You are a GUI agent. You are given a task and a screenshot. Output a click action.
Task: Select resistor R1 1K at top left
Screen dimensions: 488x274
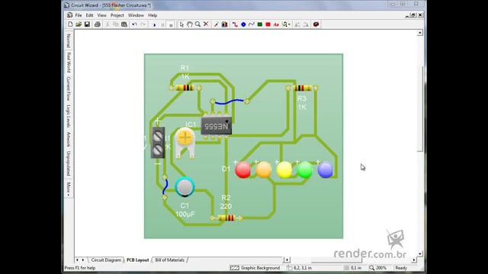tap(185, 88)
